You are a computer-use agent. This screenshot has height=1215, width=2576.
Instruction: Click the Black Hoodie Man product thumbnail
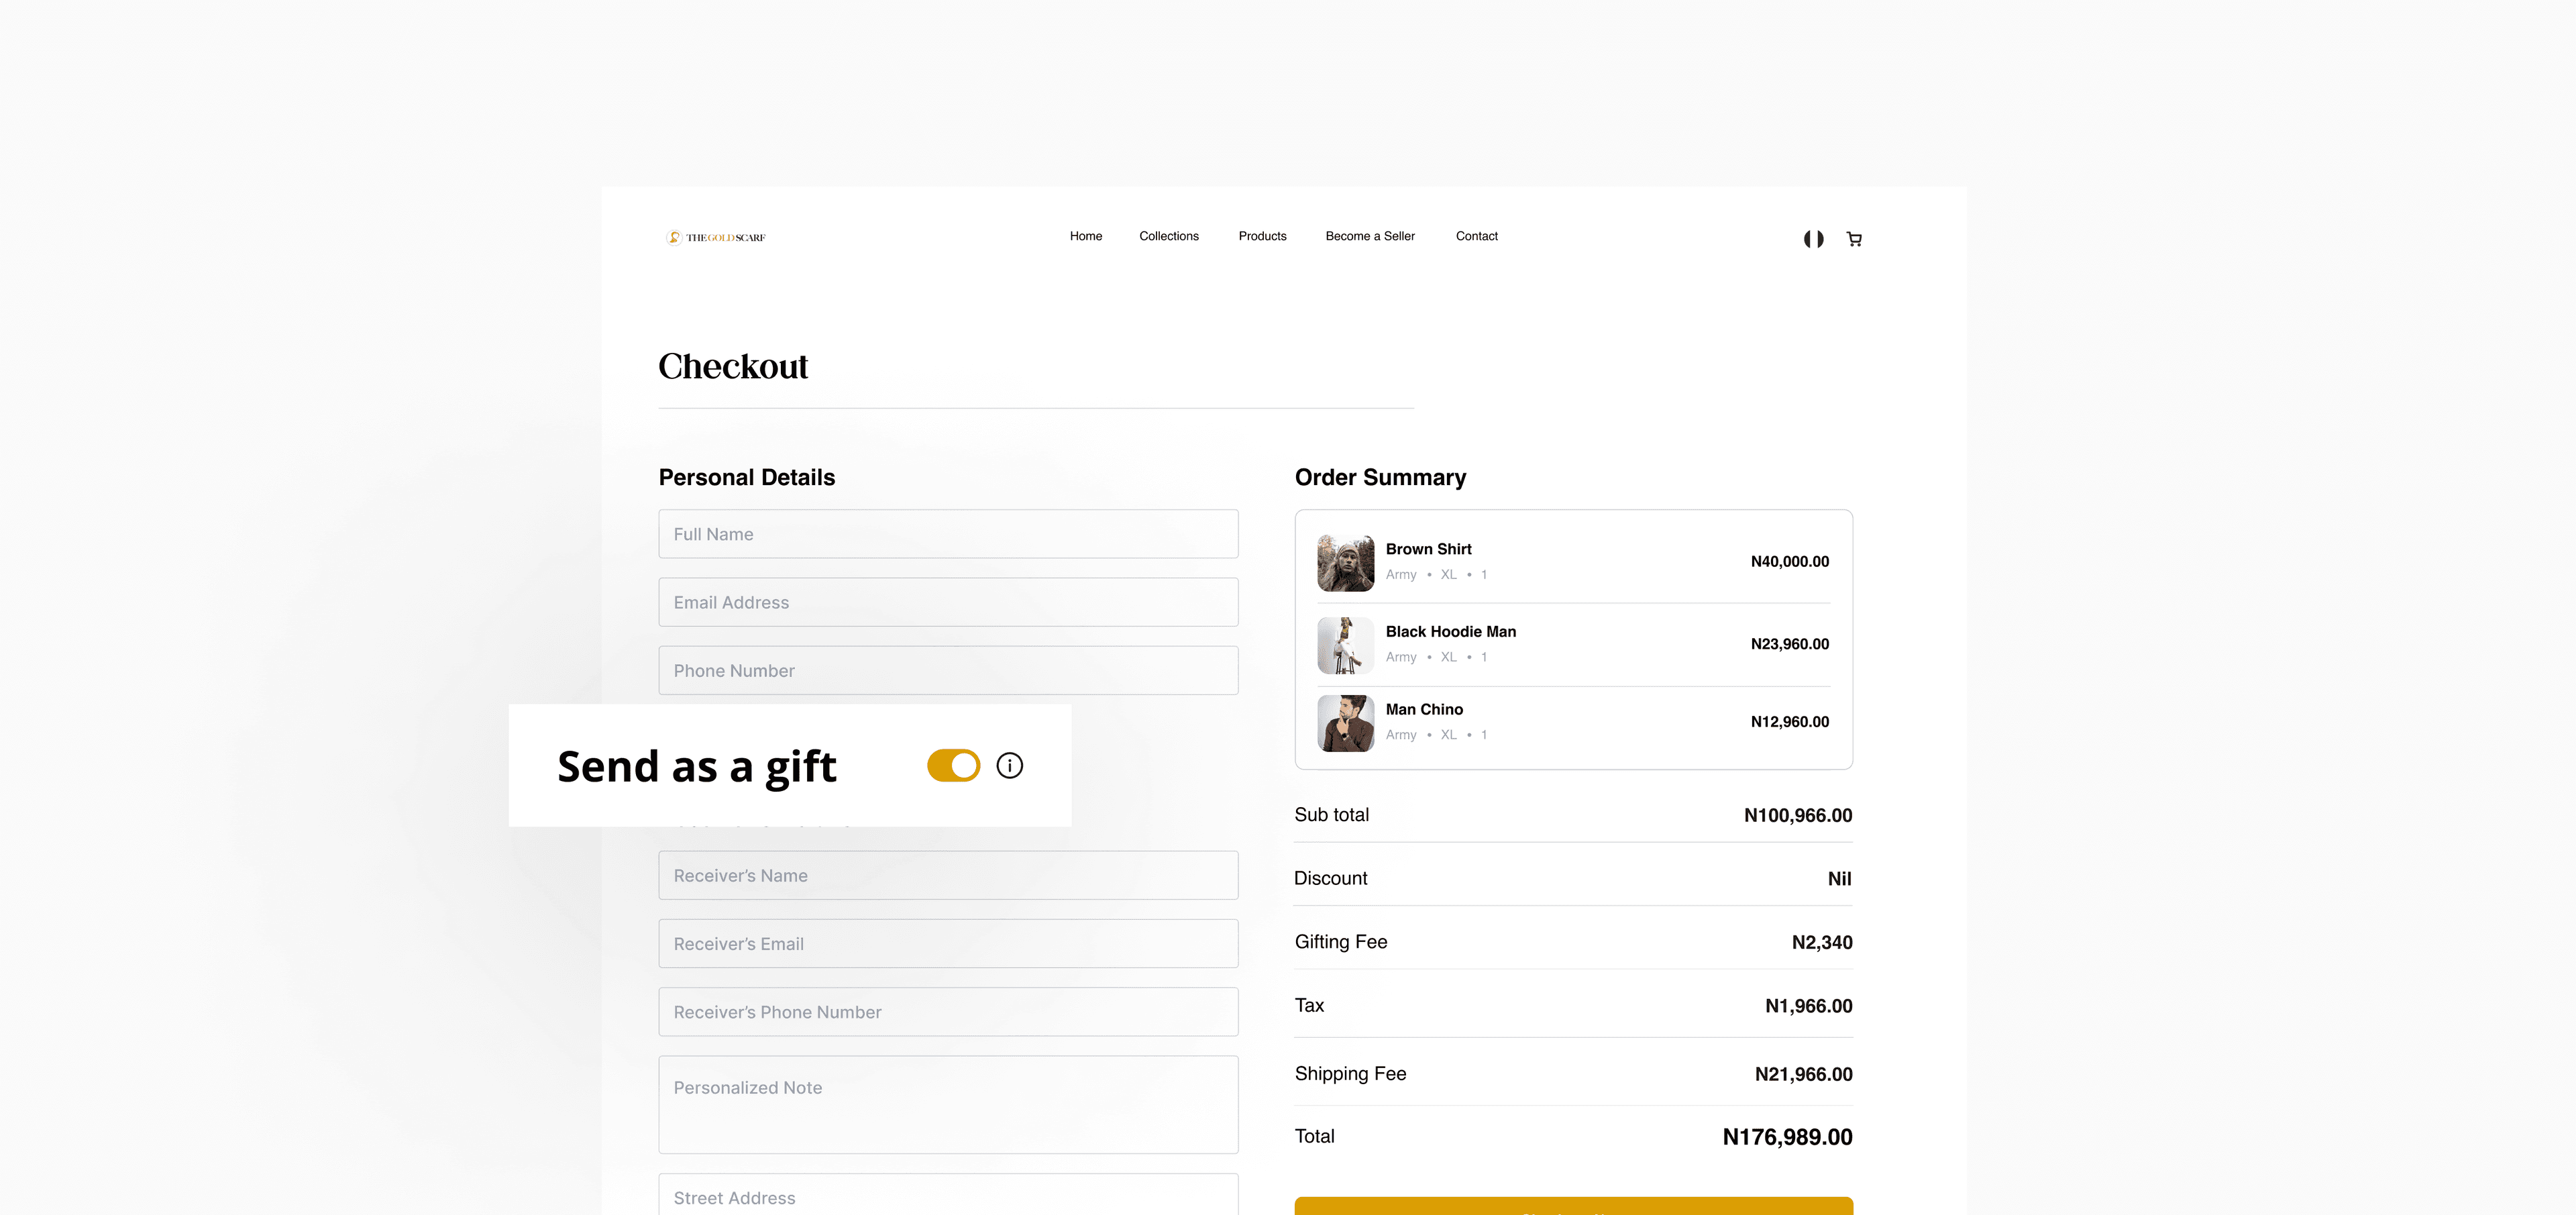tap(1345, 645)
